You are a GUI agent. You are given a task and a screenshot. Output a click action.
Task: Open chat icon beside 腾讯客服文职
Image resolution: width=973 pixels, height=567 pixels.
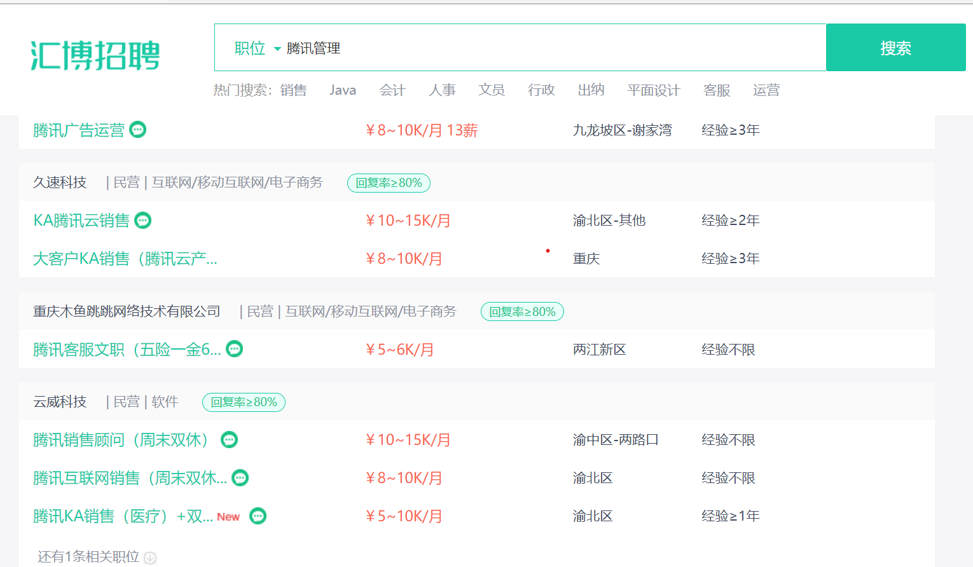[235, 349]
